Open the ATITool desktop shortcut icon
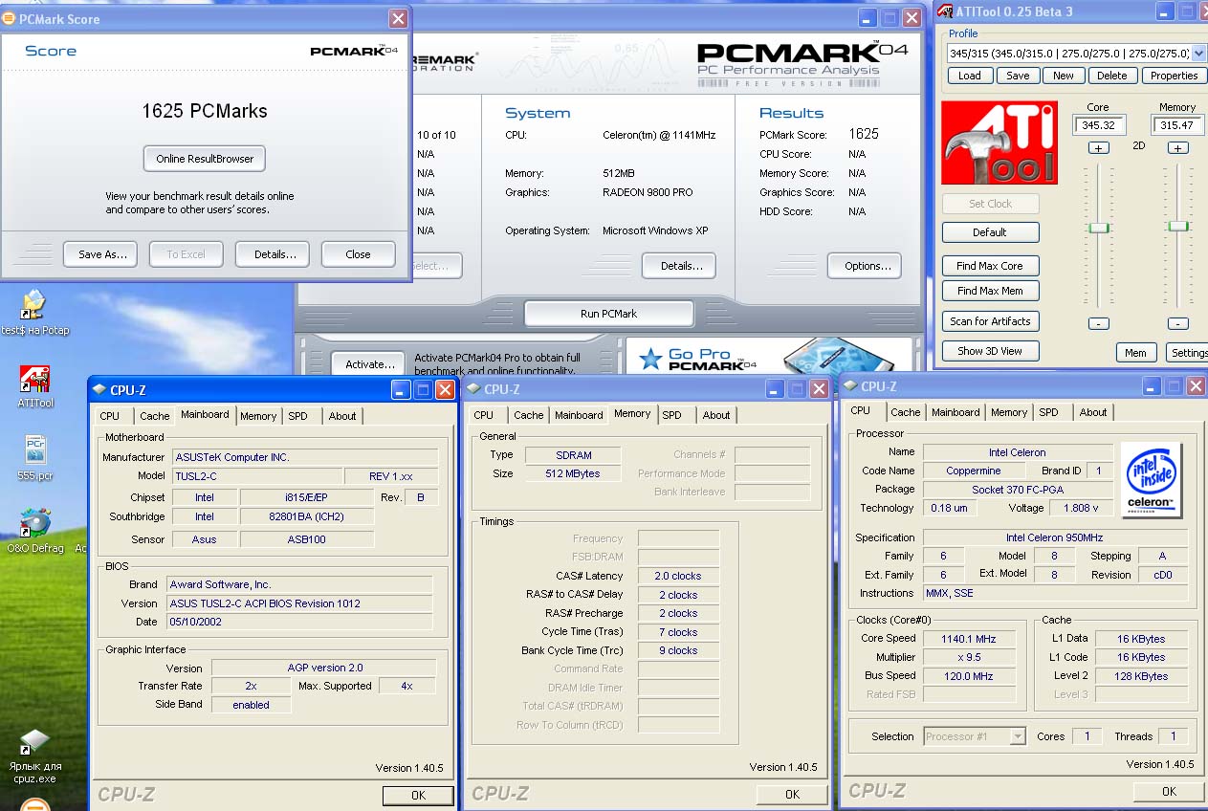This screenshot has width=1208, height=811. tap(35, 379)
